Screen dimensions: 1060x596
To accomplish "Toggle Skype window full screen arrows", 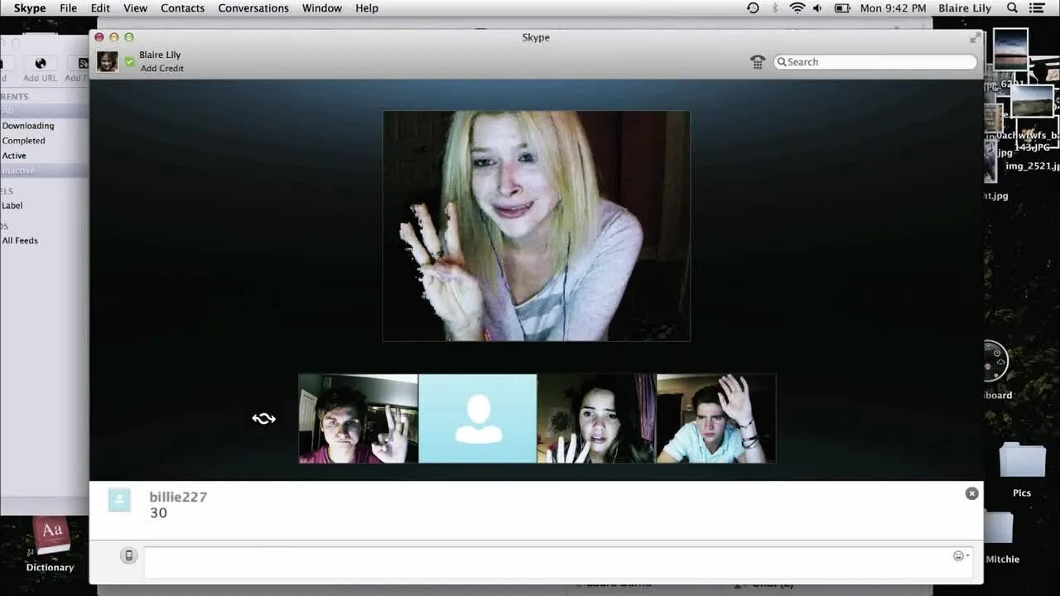I will (x=975, y=37).
